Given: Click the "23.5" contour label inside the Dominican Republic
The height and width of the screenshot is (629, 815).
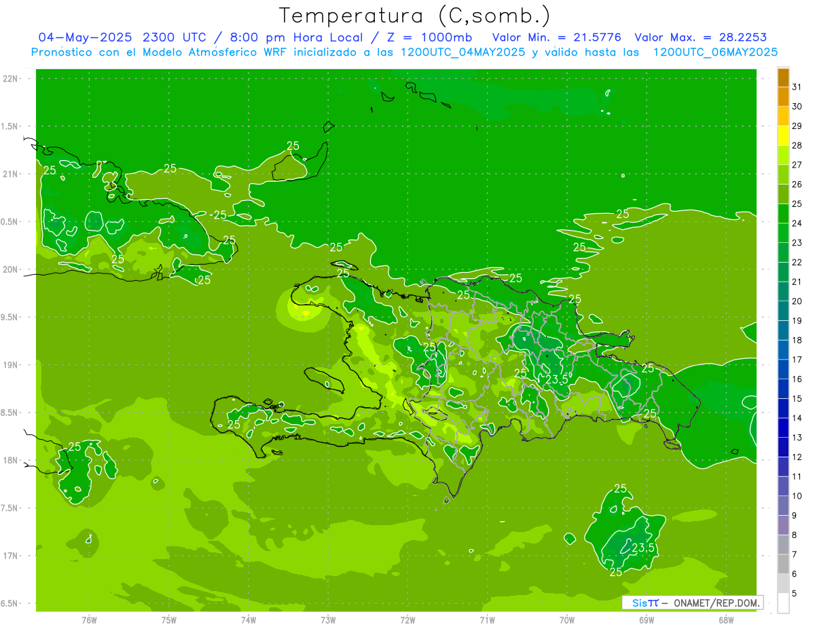Looking at the screenshot, I should coord(557,380).
